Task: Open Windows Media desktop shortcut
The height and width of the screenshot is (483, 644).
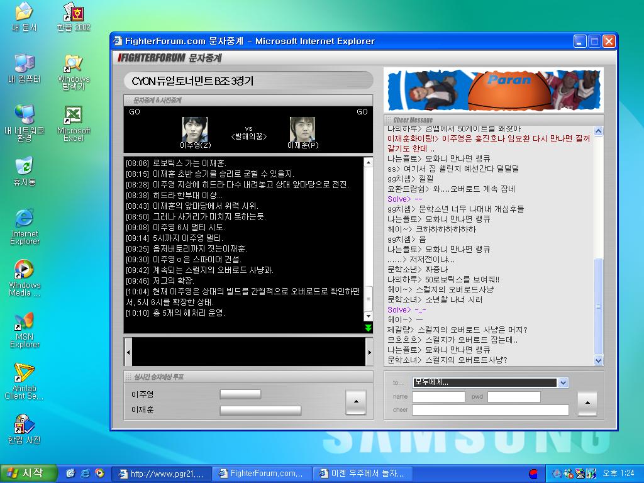Action: point(25,278)
